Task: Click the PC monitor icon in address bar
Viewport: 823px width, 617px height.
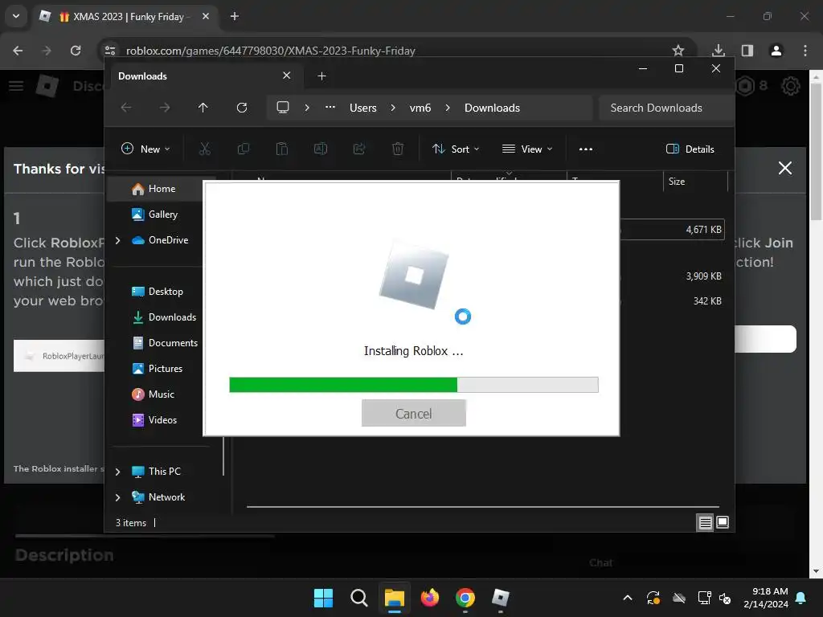Action: (x=283, y=108)
